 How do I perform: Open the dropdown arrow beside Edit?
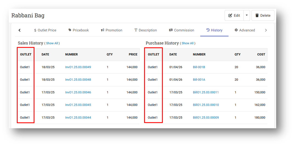point(247,16)
